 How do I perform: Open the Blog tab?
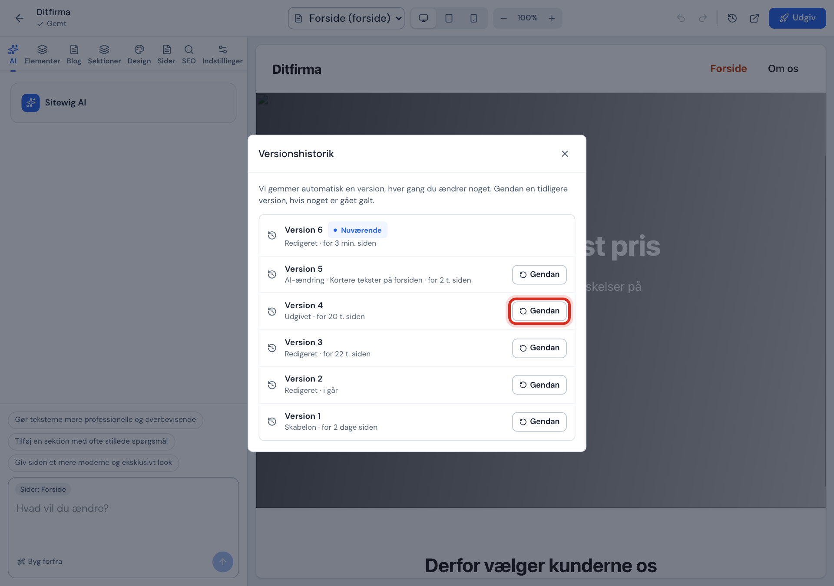(x=74, y=55)
